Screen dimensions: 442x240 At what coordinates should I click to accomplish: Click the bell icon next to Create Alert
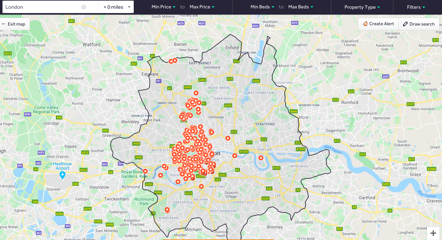(365, 24)
